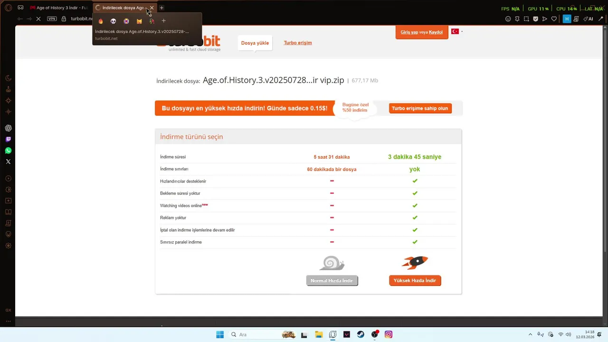Open Steam from the taskbar
The width and height of the screenshot is (608, 342).
[361, 334]
